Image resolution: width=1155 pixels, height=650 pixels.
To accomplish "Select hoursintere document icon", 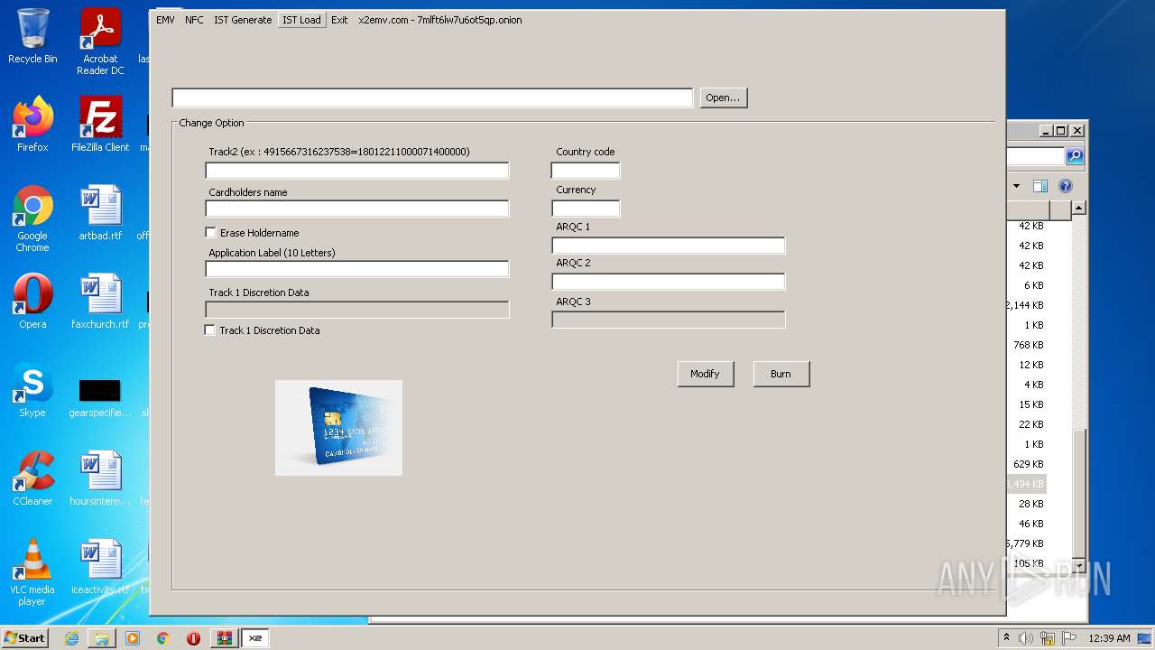I will click(100, 478).
